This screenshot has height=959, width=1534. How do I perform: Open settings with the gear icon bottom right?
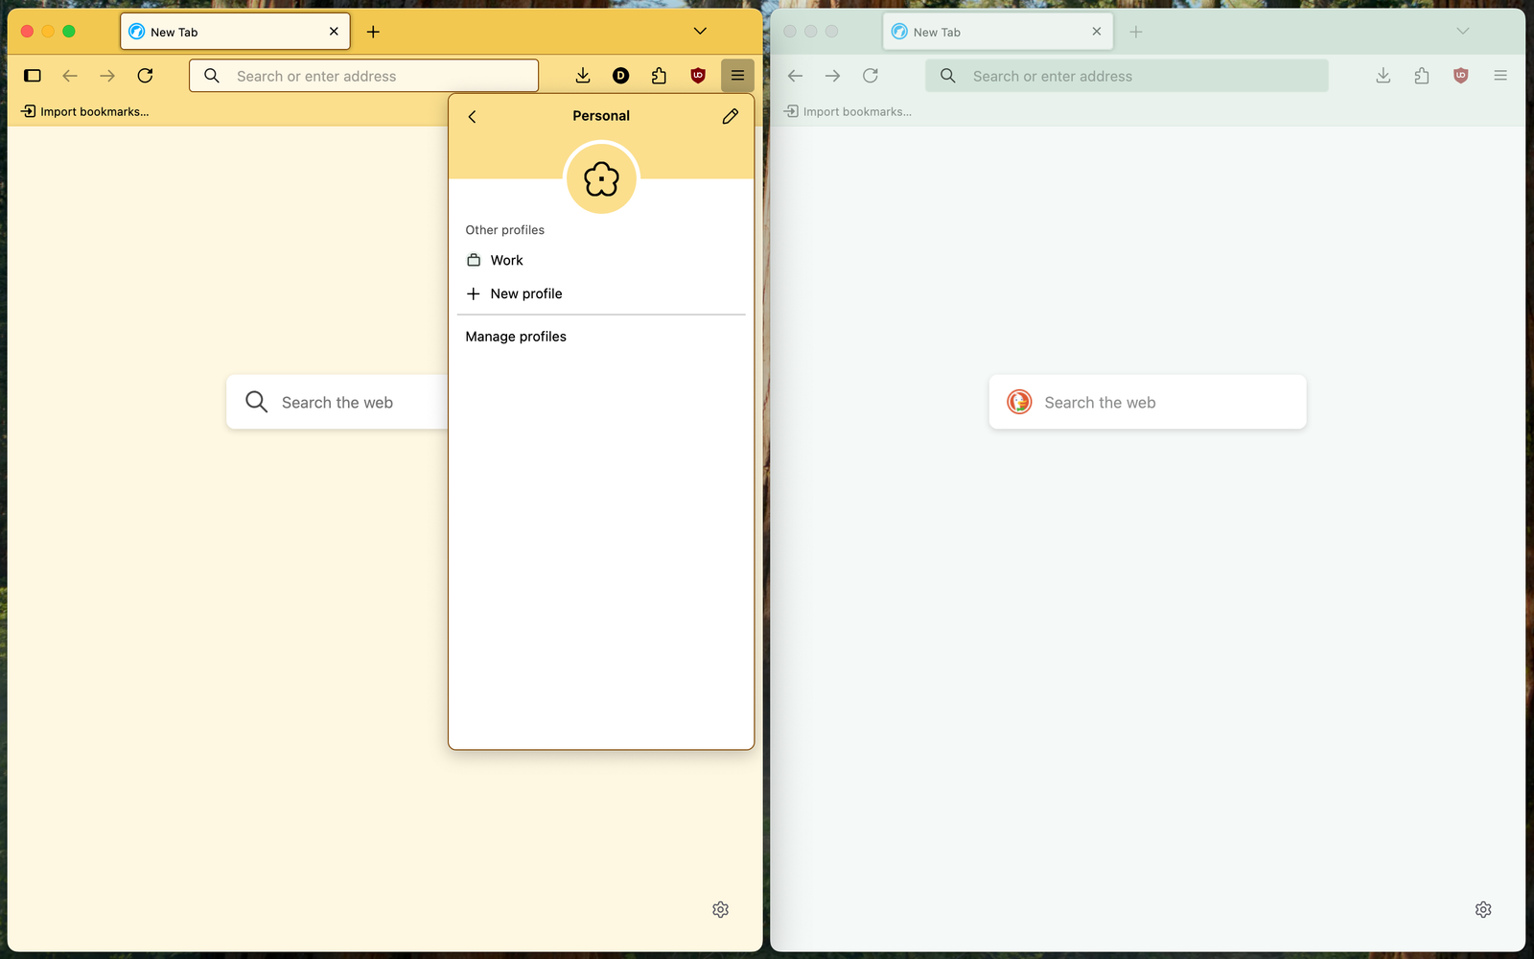(x=1483, y=909)
